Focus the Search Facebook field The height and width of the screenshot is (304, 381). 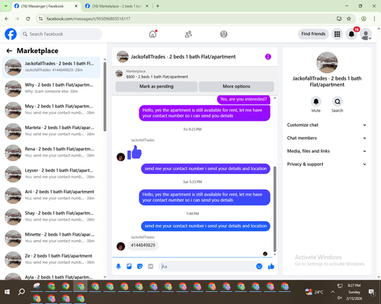61,34
